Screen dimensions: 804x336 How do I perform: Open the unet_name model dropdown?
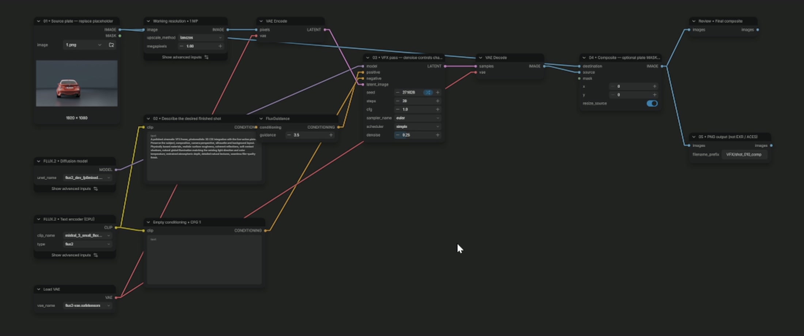coord(87,177)
